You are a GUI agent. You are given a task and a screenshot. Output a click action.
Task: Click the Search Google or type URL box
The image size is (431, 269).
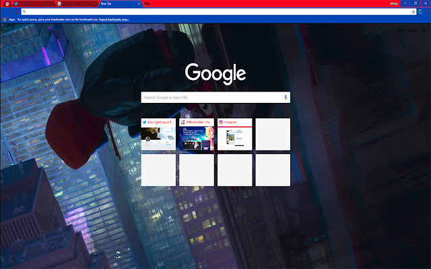pos(215,98)
